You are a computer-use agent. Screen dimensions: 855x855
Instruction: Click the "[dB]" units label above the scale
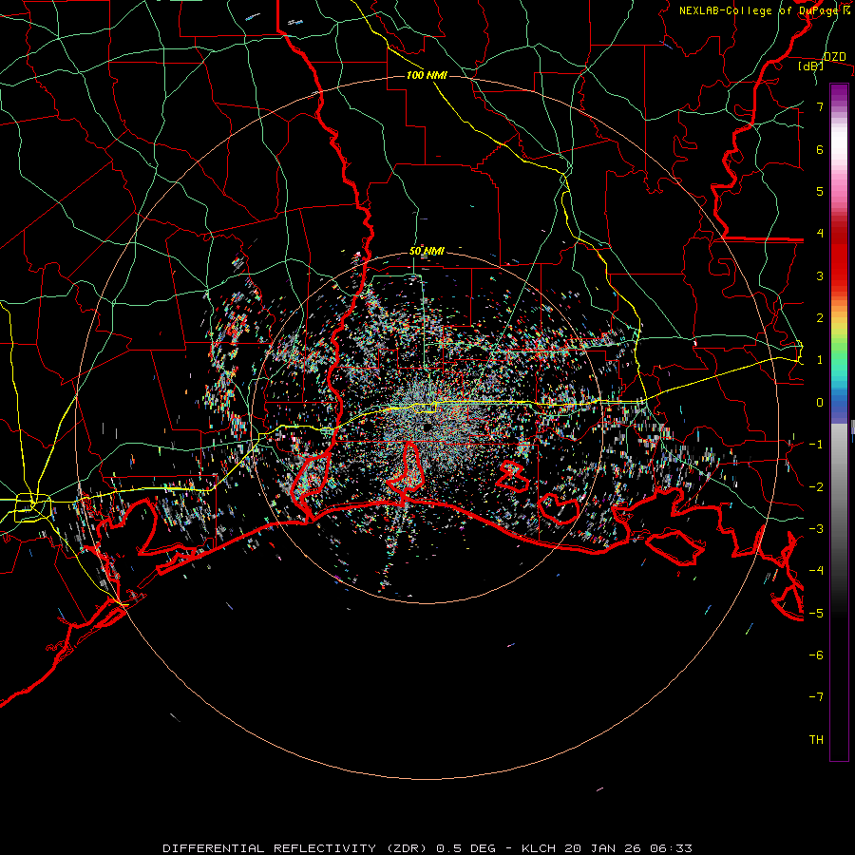[x=810, y=66]
